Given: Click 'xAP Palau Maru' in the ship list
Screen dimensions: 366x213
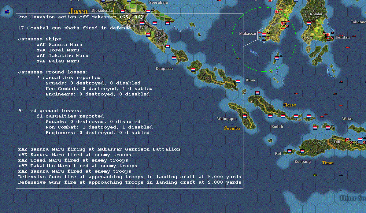Looking at the screenshot, I should point(58,61).
